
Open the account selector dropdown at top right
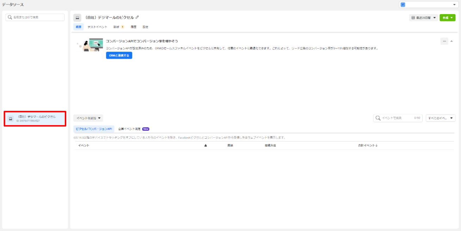(428, 5)
